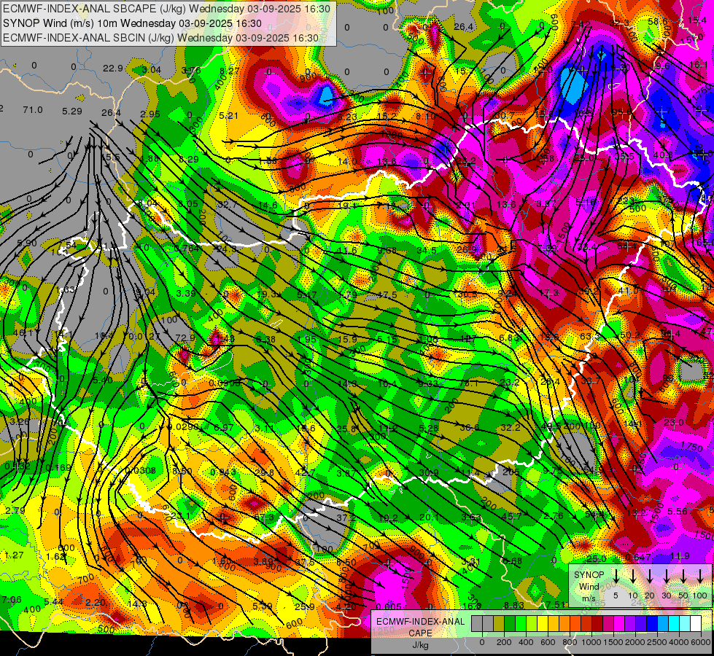Click the '200' tick on CAPE scale
Screen dimensions: 714x656
point(504,642)
